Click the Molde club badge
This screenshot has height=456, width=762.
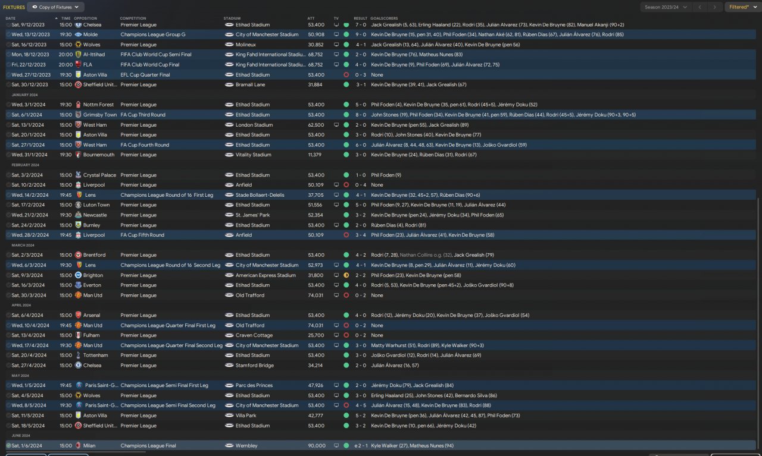click(78, 35)
